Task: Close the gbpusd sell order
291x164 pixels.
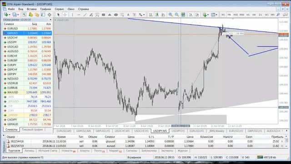Action: point(282,142)
